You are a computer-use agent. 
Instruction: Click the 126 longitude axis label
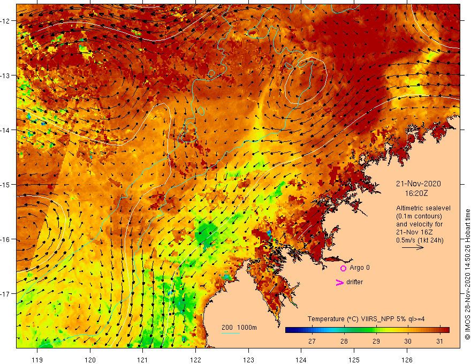pyautogui.click(x=407, y=360)
